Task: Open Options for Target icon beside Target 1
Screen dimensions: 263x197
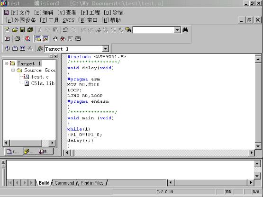Action: (40, 49)
